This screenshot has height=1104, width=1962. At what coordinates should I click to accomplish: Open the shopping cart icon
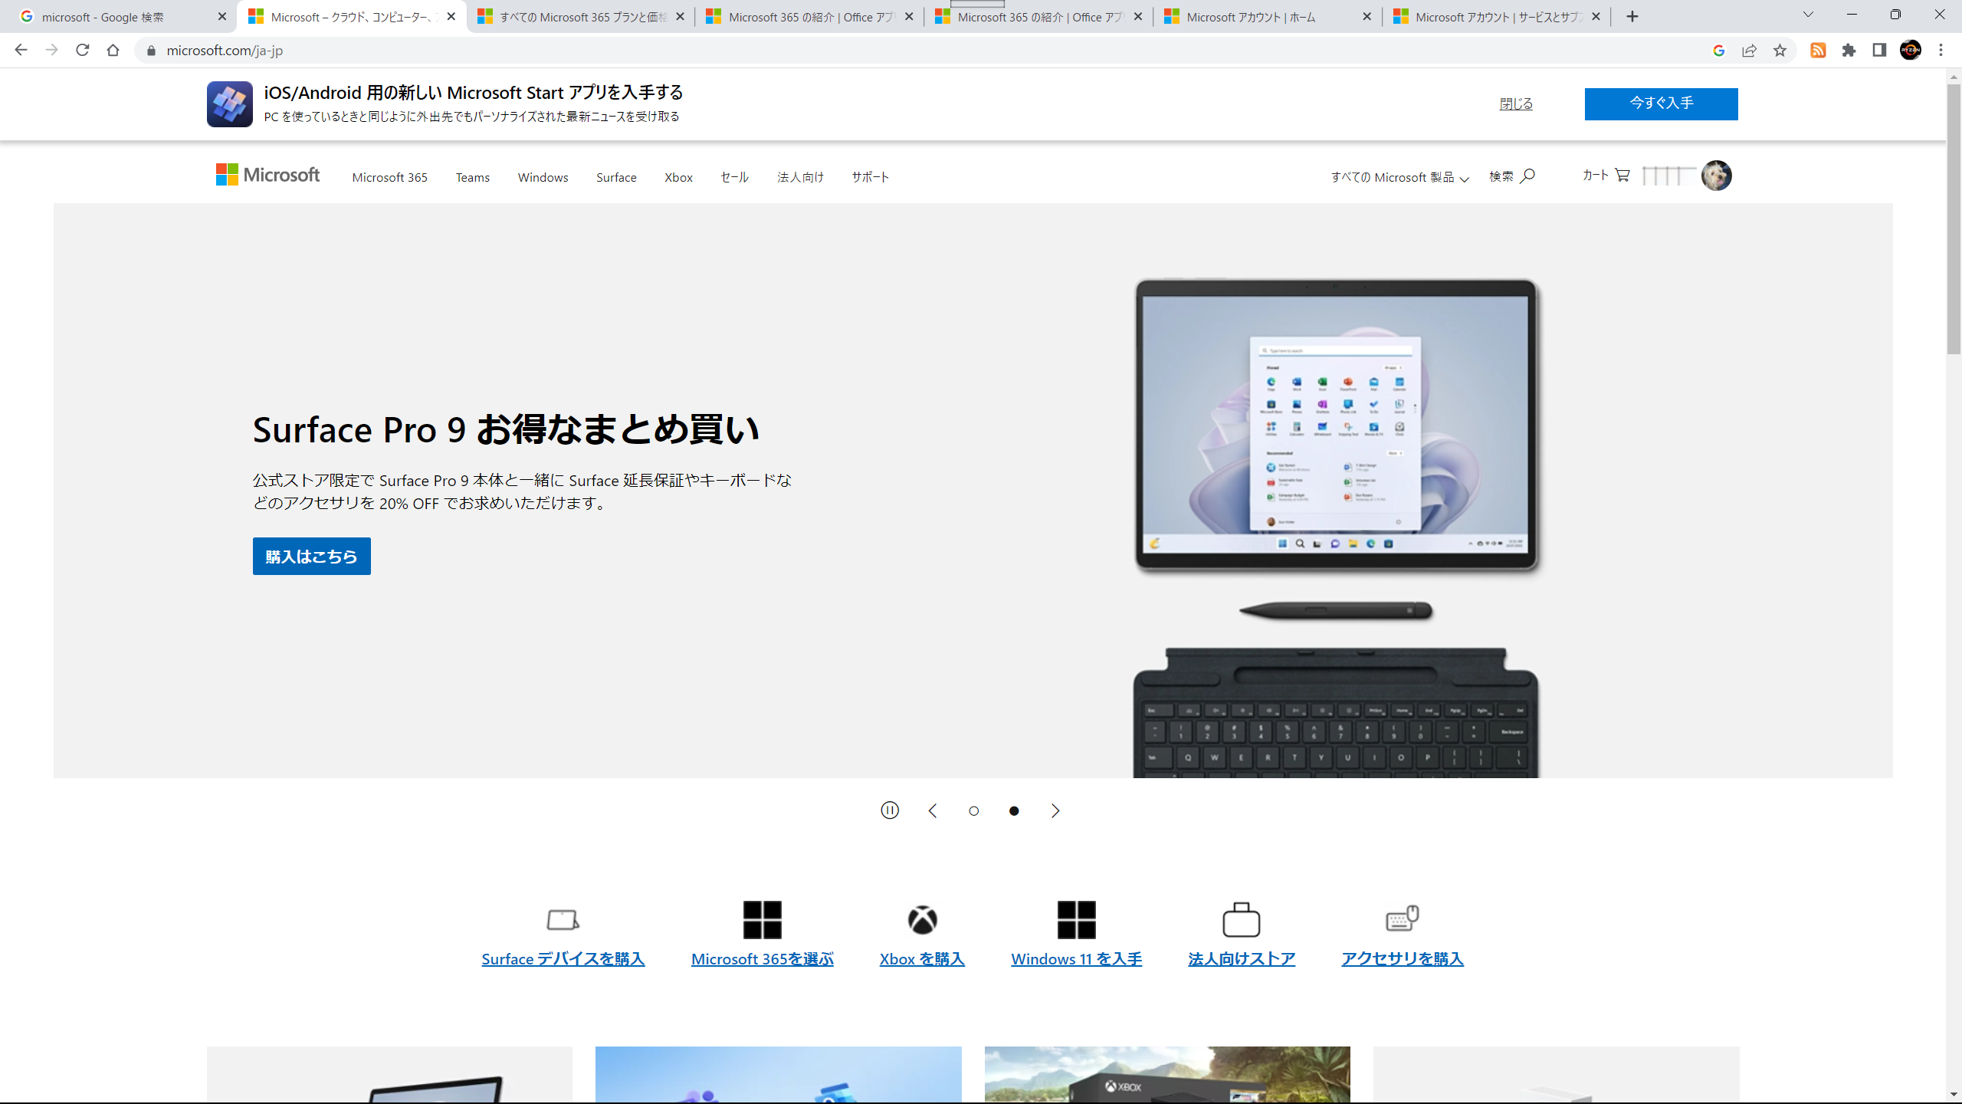tap(1622, 175)
